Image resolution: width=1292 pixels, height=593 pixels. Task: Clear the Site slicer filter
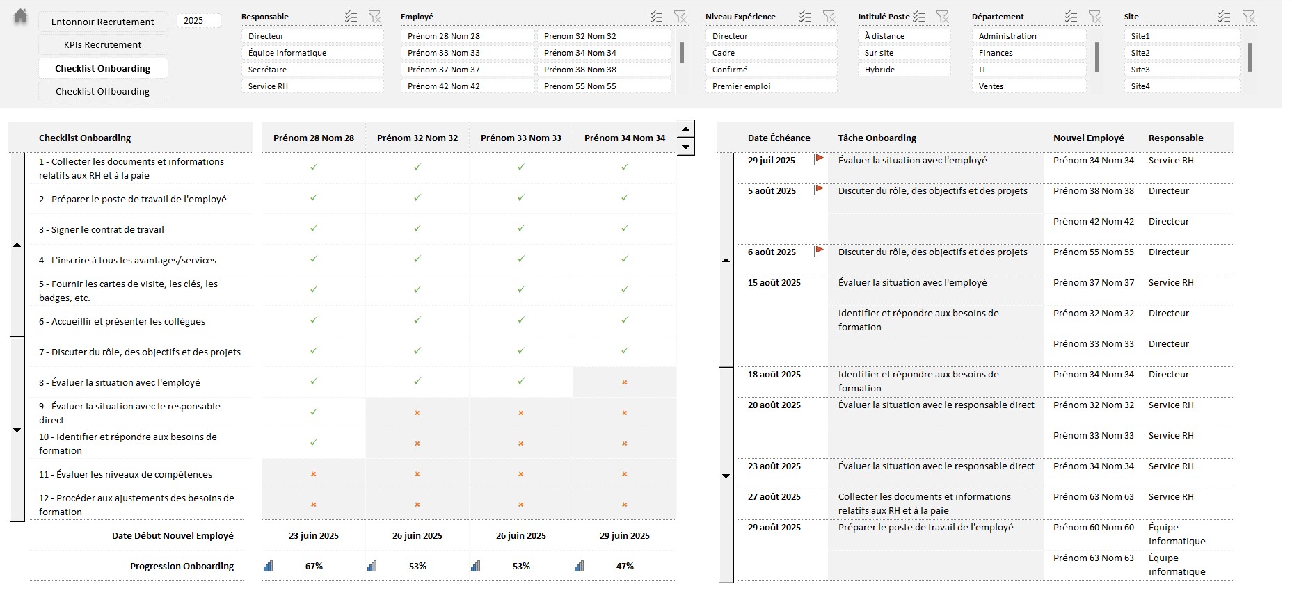1249,17
